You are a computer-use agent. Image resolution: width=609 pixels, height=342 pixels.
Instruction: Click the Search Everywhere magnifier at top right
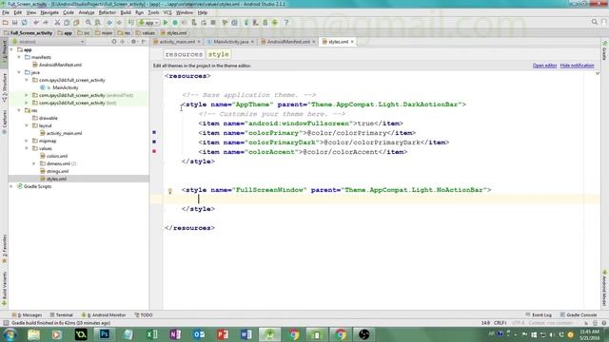[594, 22]
